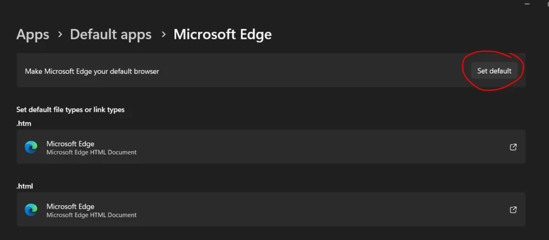
Task: Click HTML Document subtitle under .htm
Action: pyautogui.click(x=91, y=153)
